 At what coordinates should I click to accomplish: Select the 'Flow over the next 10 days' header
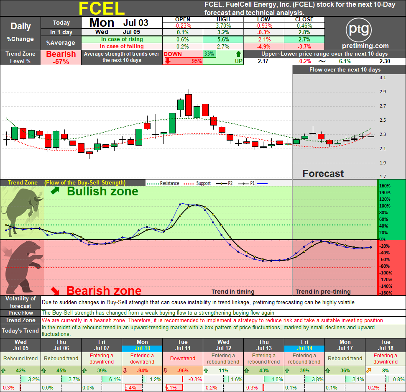(x=345, y=70)
